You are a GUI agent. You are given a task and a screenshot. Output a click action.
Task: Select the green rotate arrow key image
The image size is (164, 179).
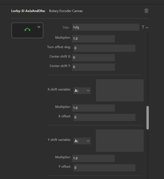[x=27, y=30]
